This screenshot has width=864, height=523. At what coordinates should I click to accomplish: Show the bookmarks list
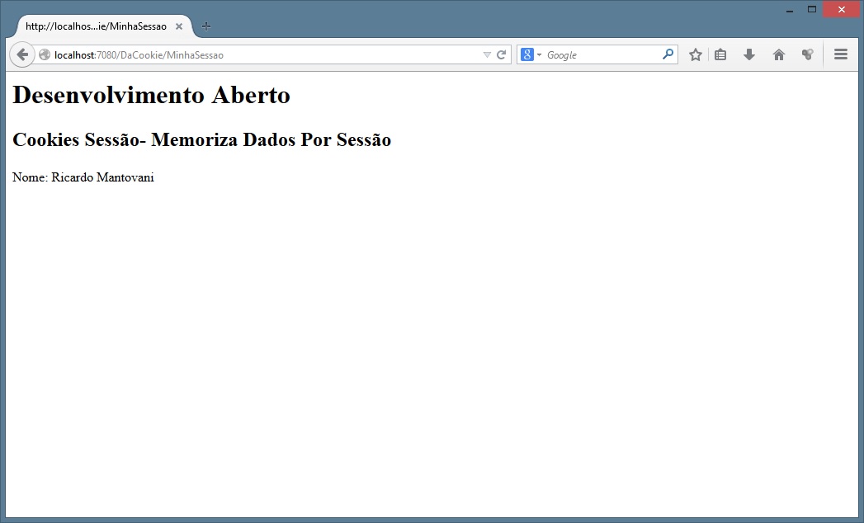[720, 55]
